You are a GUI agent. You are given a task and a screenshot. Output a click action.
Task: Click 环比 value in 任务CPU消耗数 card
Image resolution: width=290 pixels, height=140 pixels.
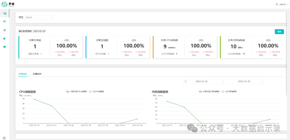click(194, 52)
